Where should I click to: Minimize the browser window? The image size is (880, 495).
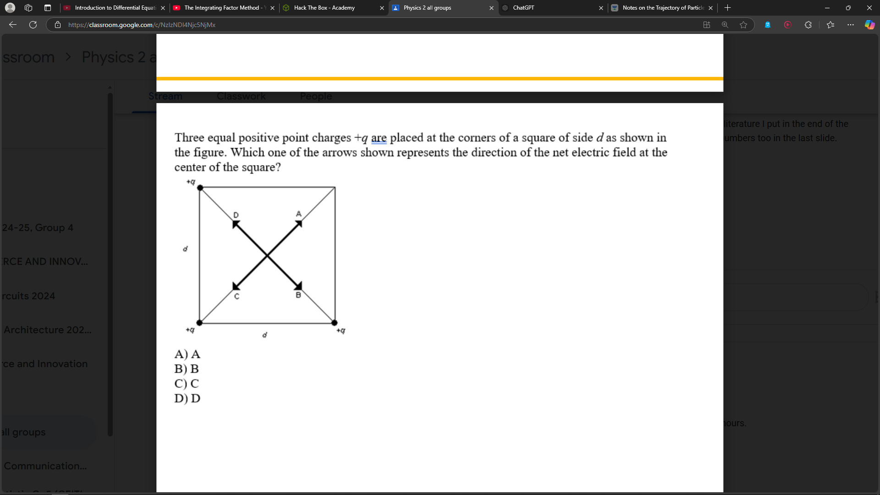click(827, 8)
